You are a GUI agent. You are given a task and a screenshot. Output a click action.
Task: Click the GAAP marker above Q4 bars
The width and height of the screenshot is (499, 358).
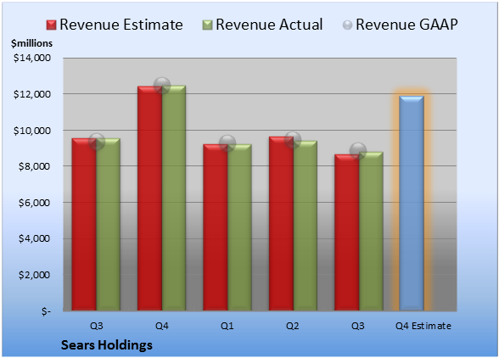coord(162,86)
